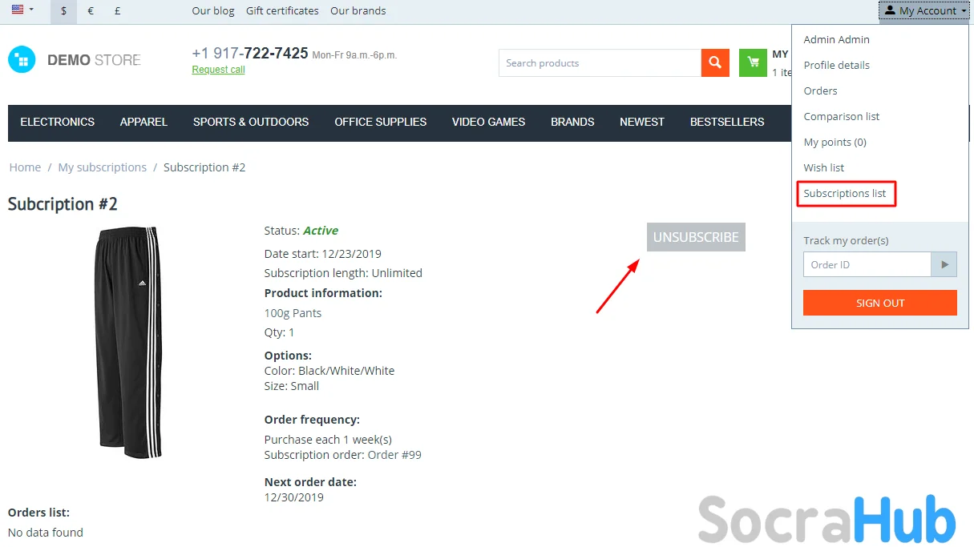The height and width of the screenshot is (547, 974).
Task: Open the US flag language selector
Action: point(22,10)
